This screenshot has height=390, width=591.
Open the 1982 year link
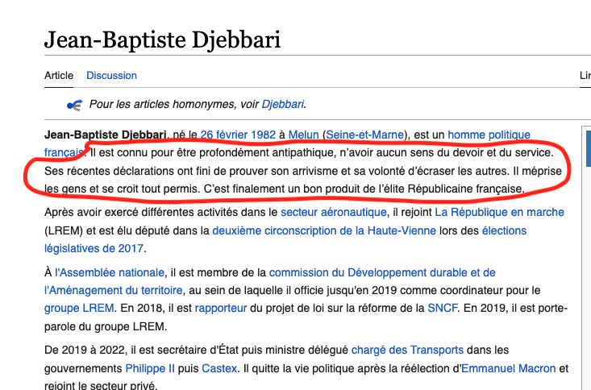(x=263, y=135)
